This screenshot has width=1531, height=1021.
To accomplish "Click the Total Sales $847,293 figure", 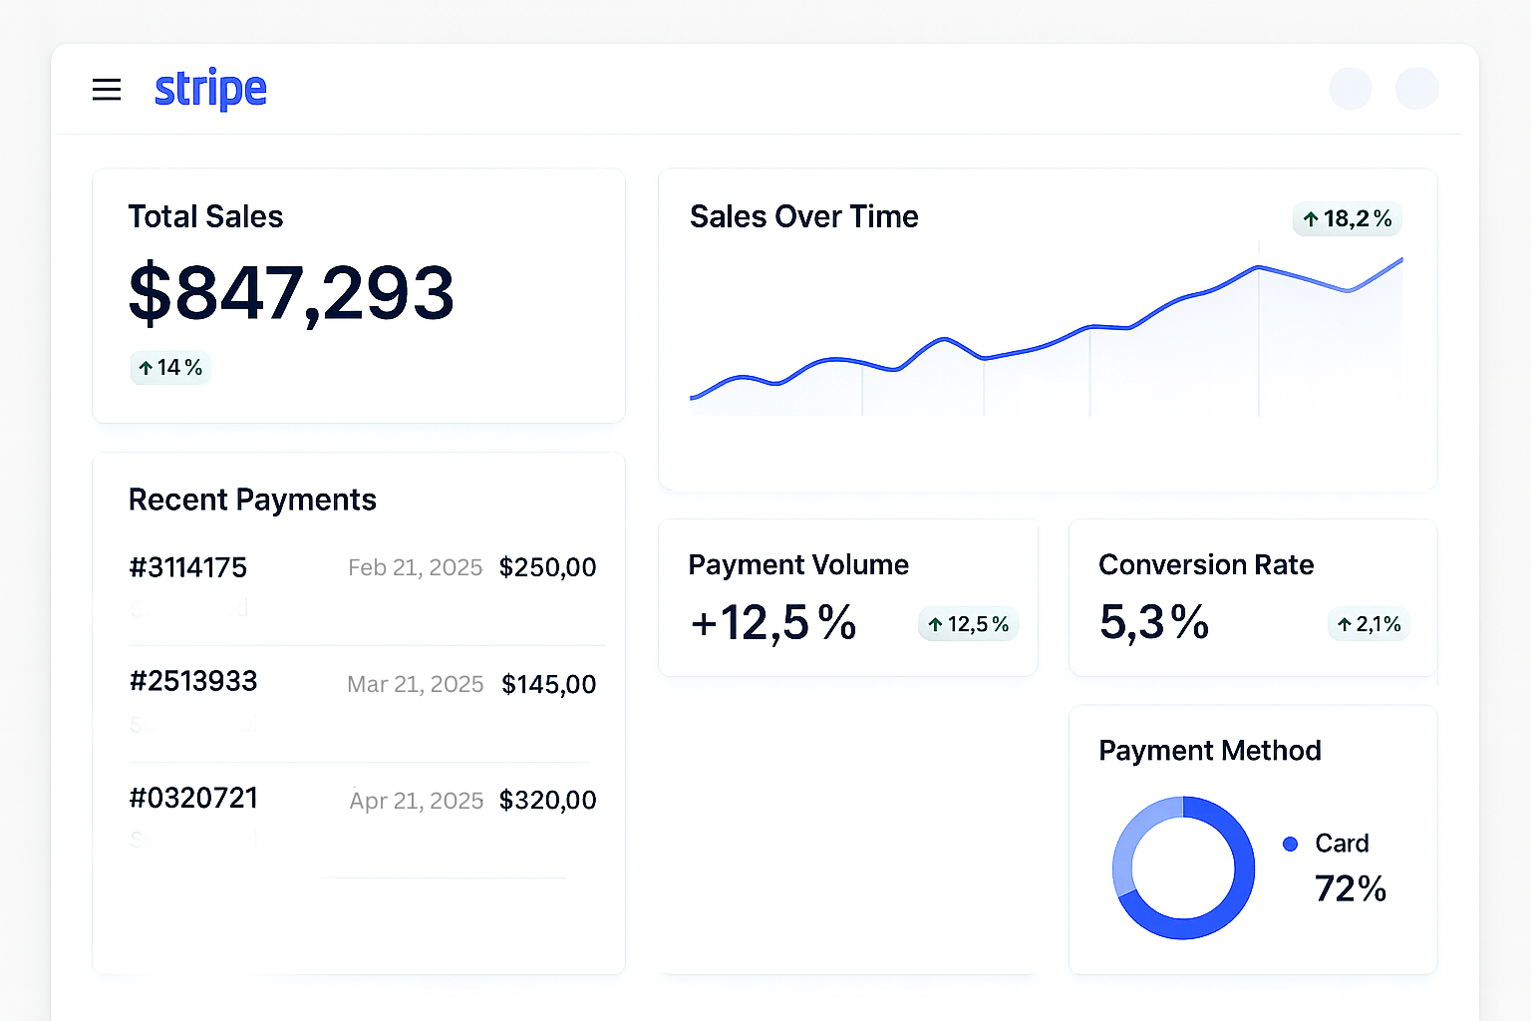I will coord(291,293).
